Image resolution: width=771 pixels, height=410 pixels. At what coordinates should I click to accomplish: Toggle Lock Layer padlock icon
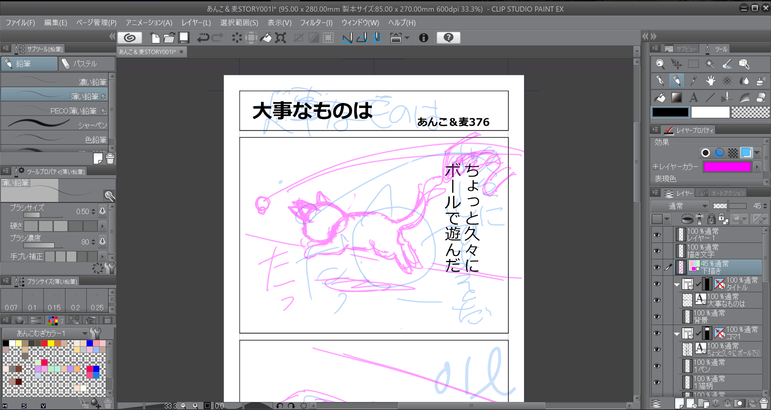711,219
